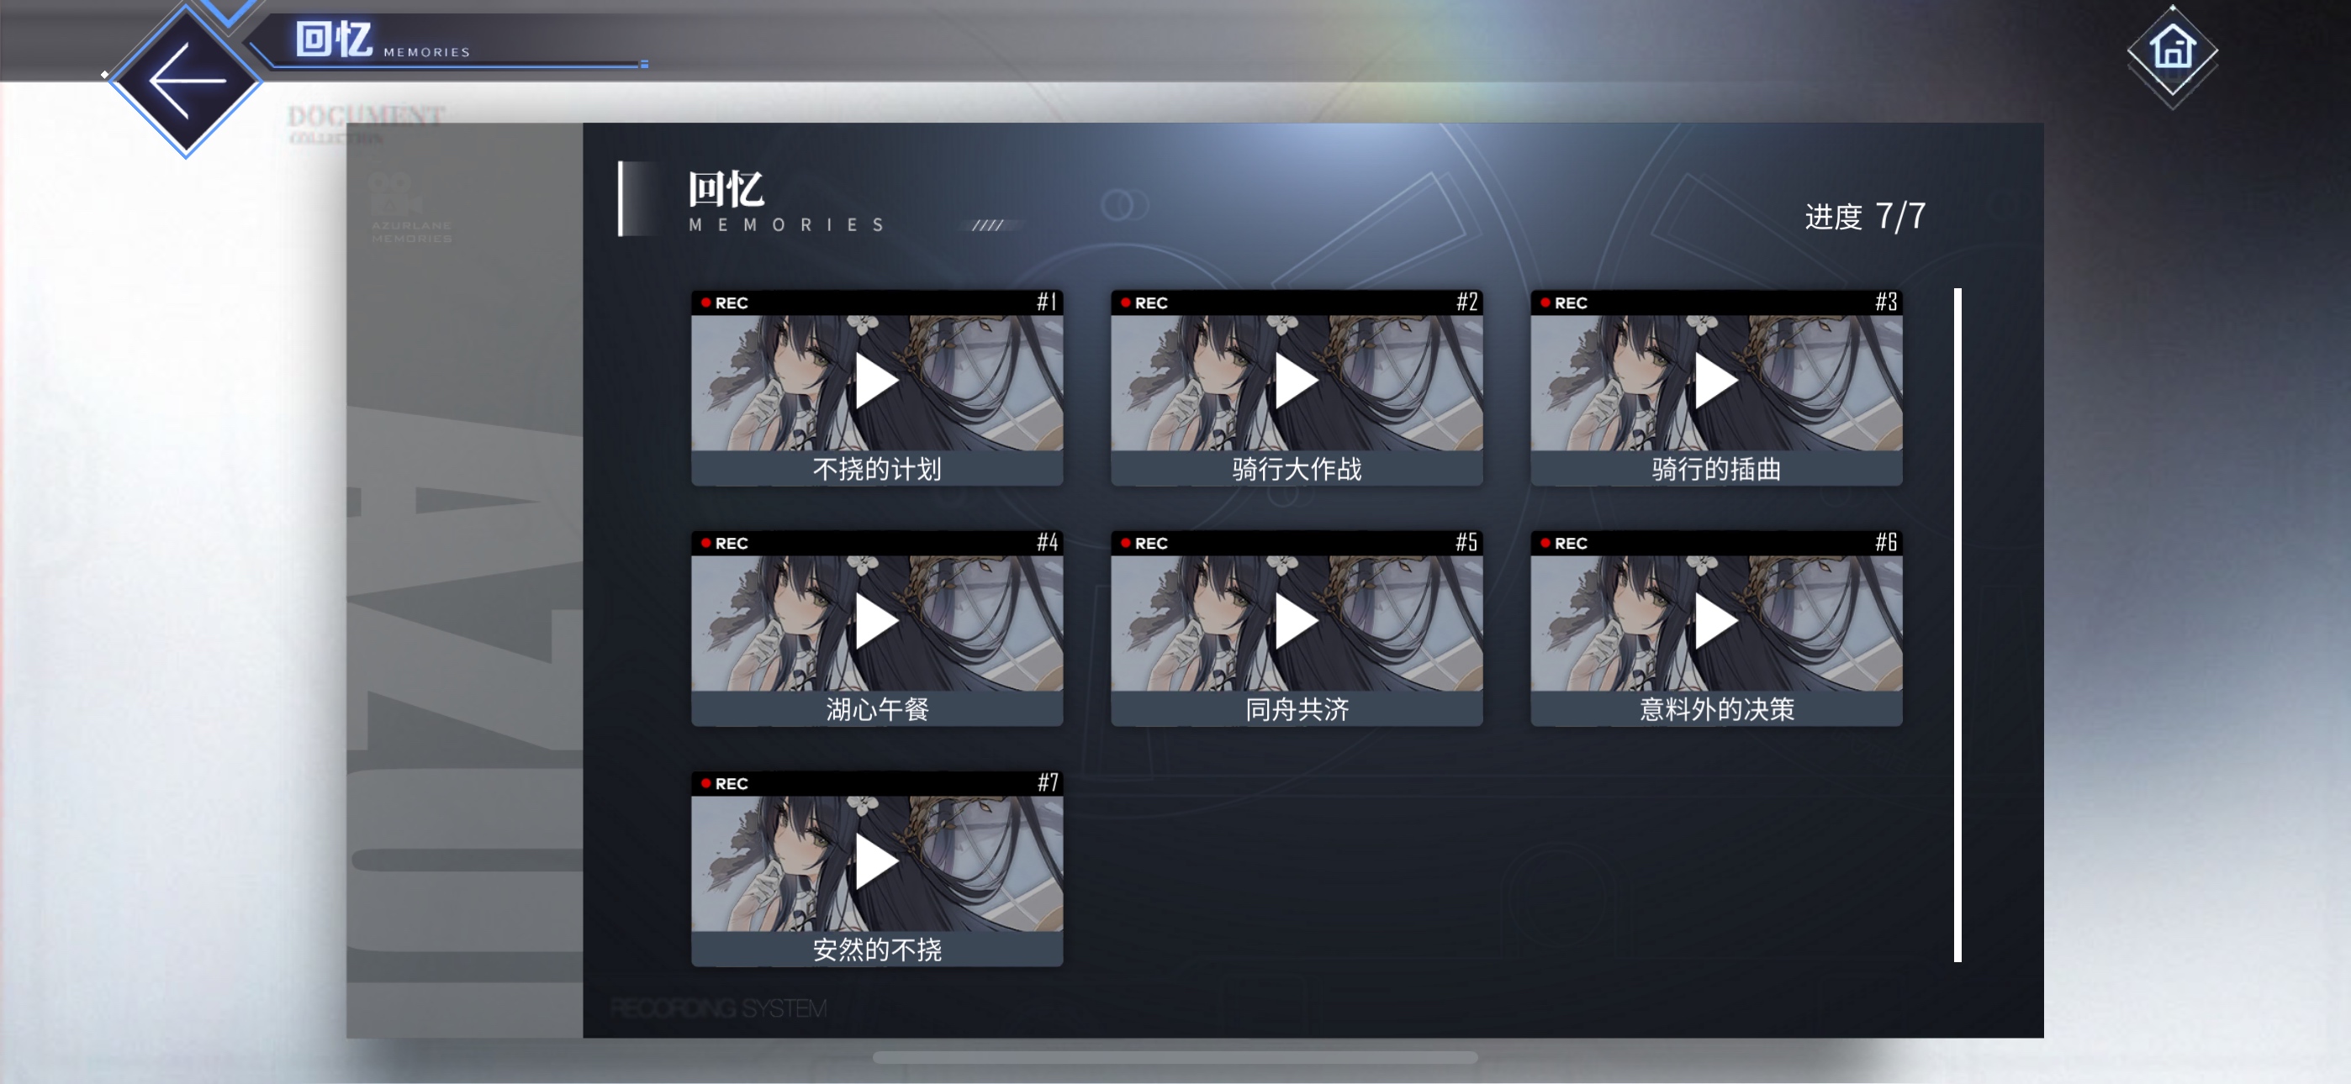This screenshot has width=2351, height=1084.
Task: Select the 不挠的计划 title label
Action: pos(876,469)
